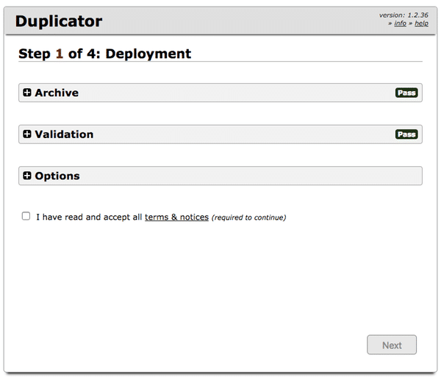Viewport: 441px width, 377px height.
Task: Tick the terms acceptance checkbox
Action: pyautogui.click(x=26, y=217)
